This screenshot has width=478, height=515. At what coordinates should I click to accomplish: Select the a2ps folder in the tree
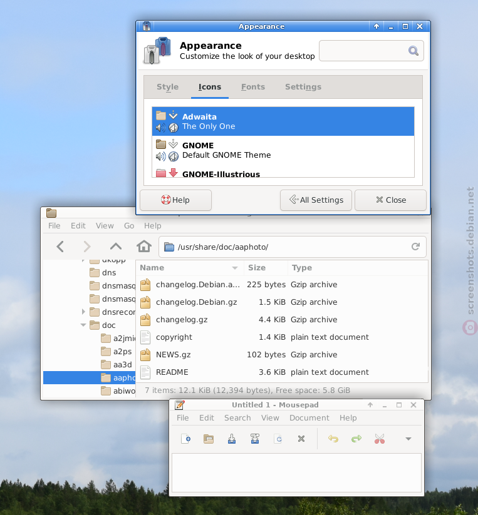pos(122,352)
